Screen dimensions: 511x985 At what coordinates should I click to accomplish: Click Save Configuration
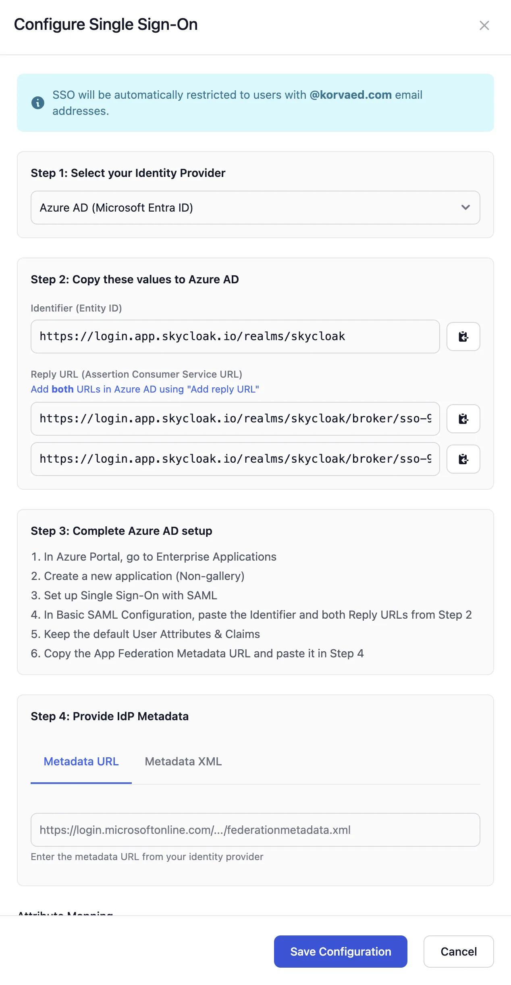point(341,952)
